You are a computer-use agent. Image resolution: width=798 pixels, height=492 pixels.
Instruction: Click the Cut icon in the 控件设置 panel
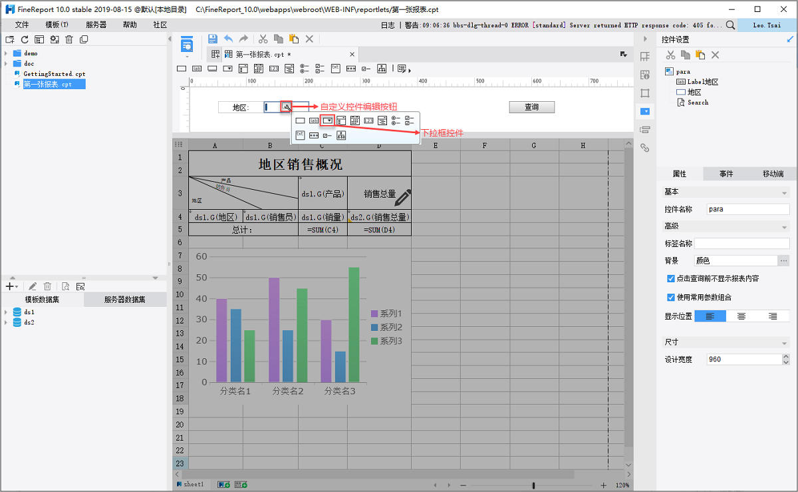pyautogui.click(x=670, y=55)
